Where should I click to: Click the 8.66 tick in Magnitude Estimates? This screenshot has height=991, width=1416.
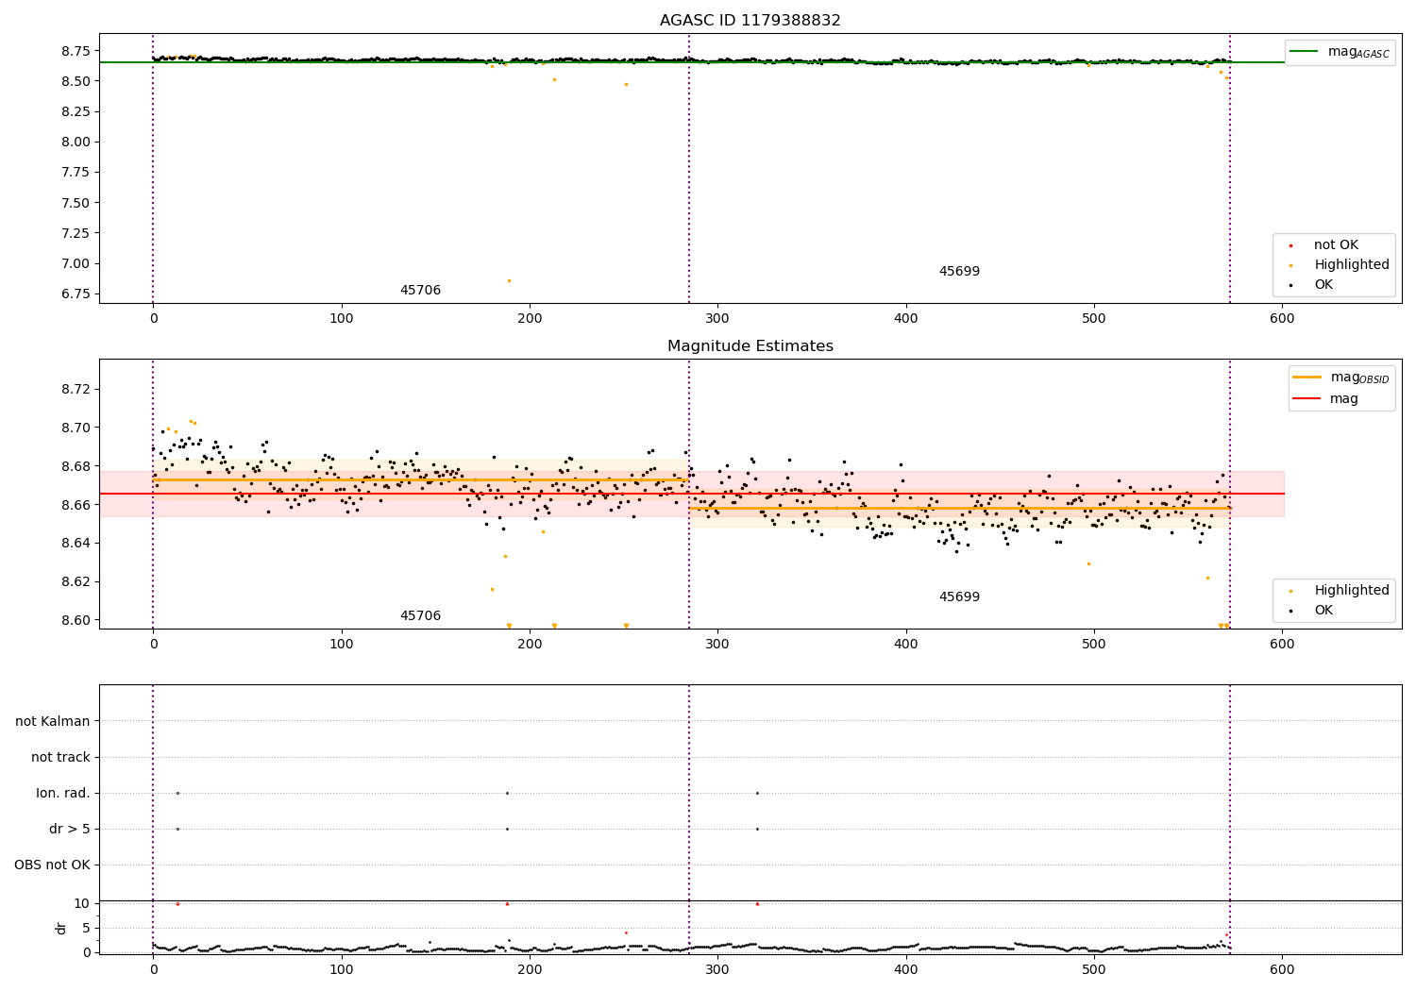pyautogui.click(x=75, y=505)
